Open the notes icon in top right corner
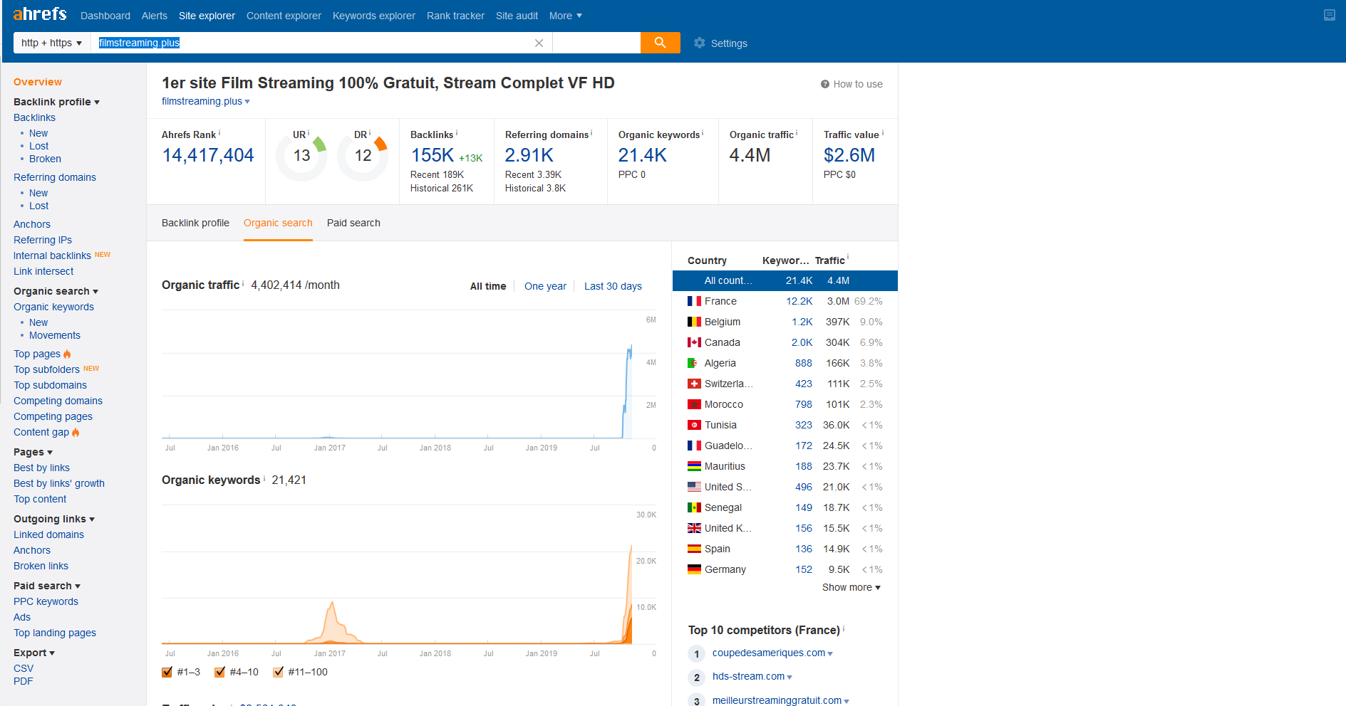 [x=1330, y=15]
